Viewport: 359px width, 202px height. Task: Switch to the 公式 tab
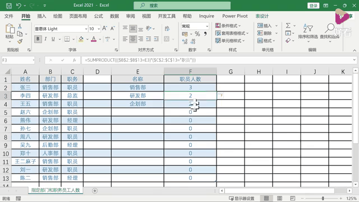pos(99,16)
